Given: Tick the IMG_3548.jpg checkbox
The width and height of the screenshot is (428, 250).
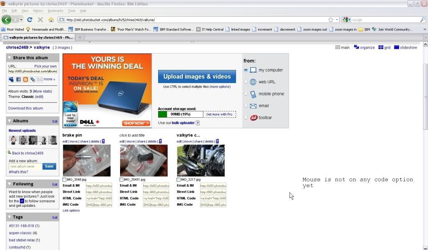Looking at the screenshot, I should click(x=64, y=180).
